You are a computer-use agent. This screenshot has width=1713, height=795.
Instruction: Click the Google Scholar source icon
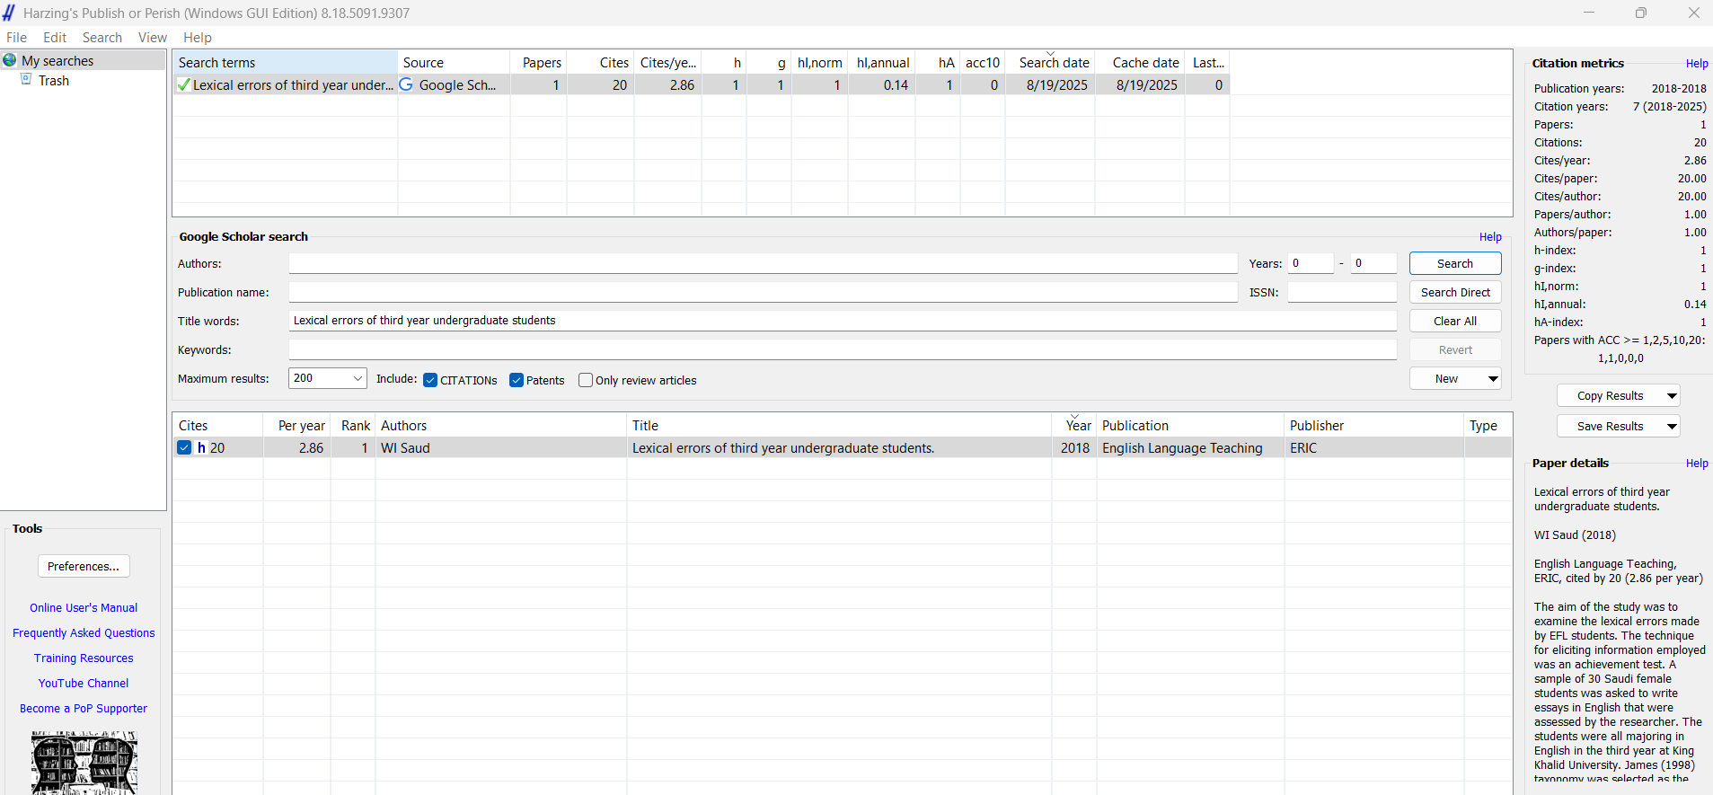click(x=406, y=84)
